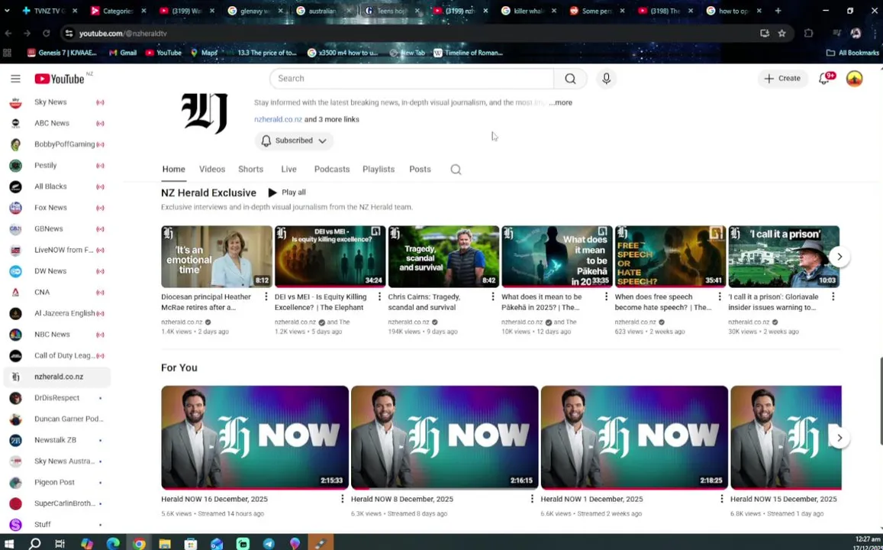Open the DrDisRespect subscription

click(57, 398)
